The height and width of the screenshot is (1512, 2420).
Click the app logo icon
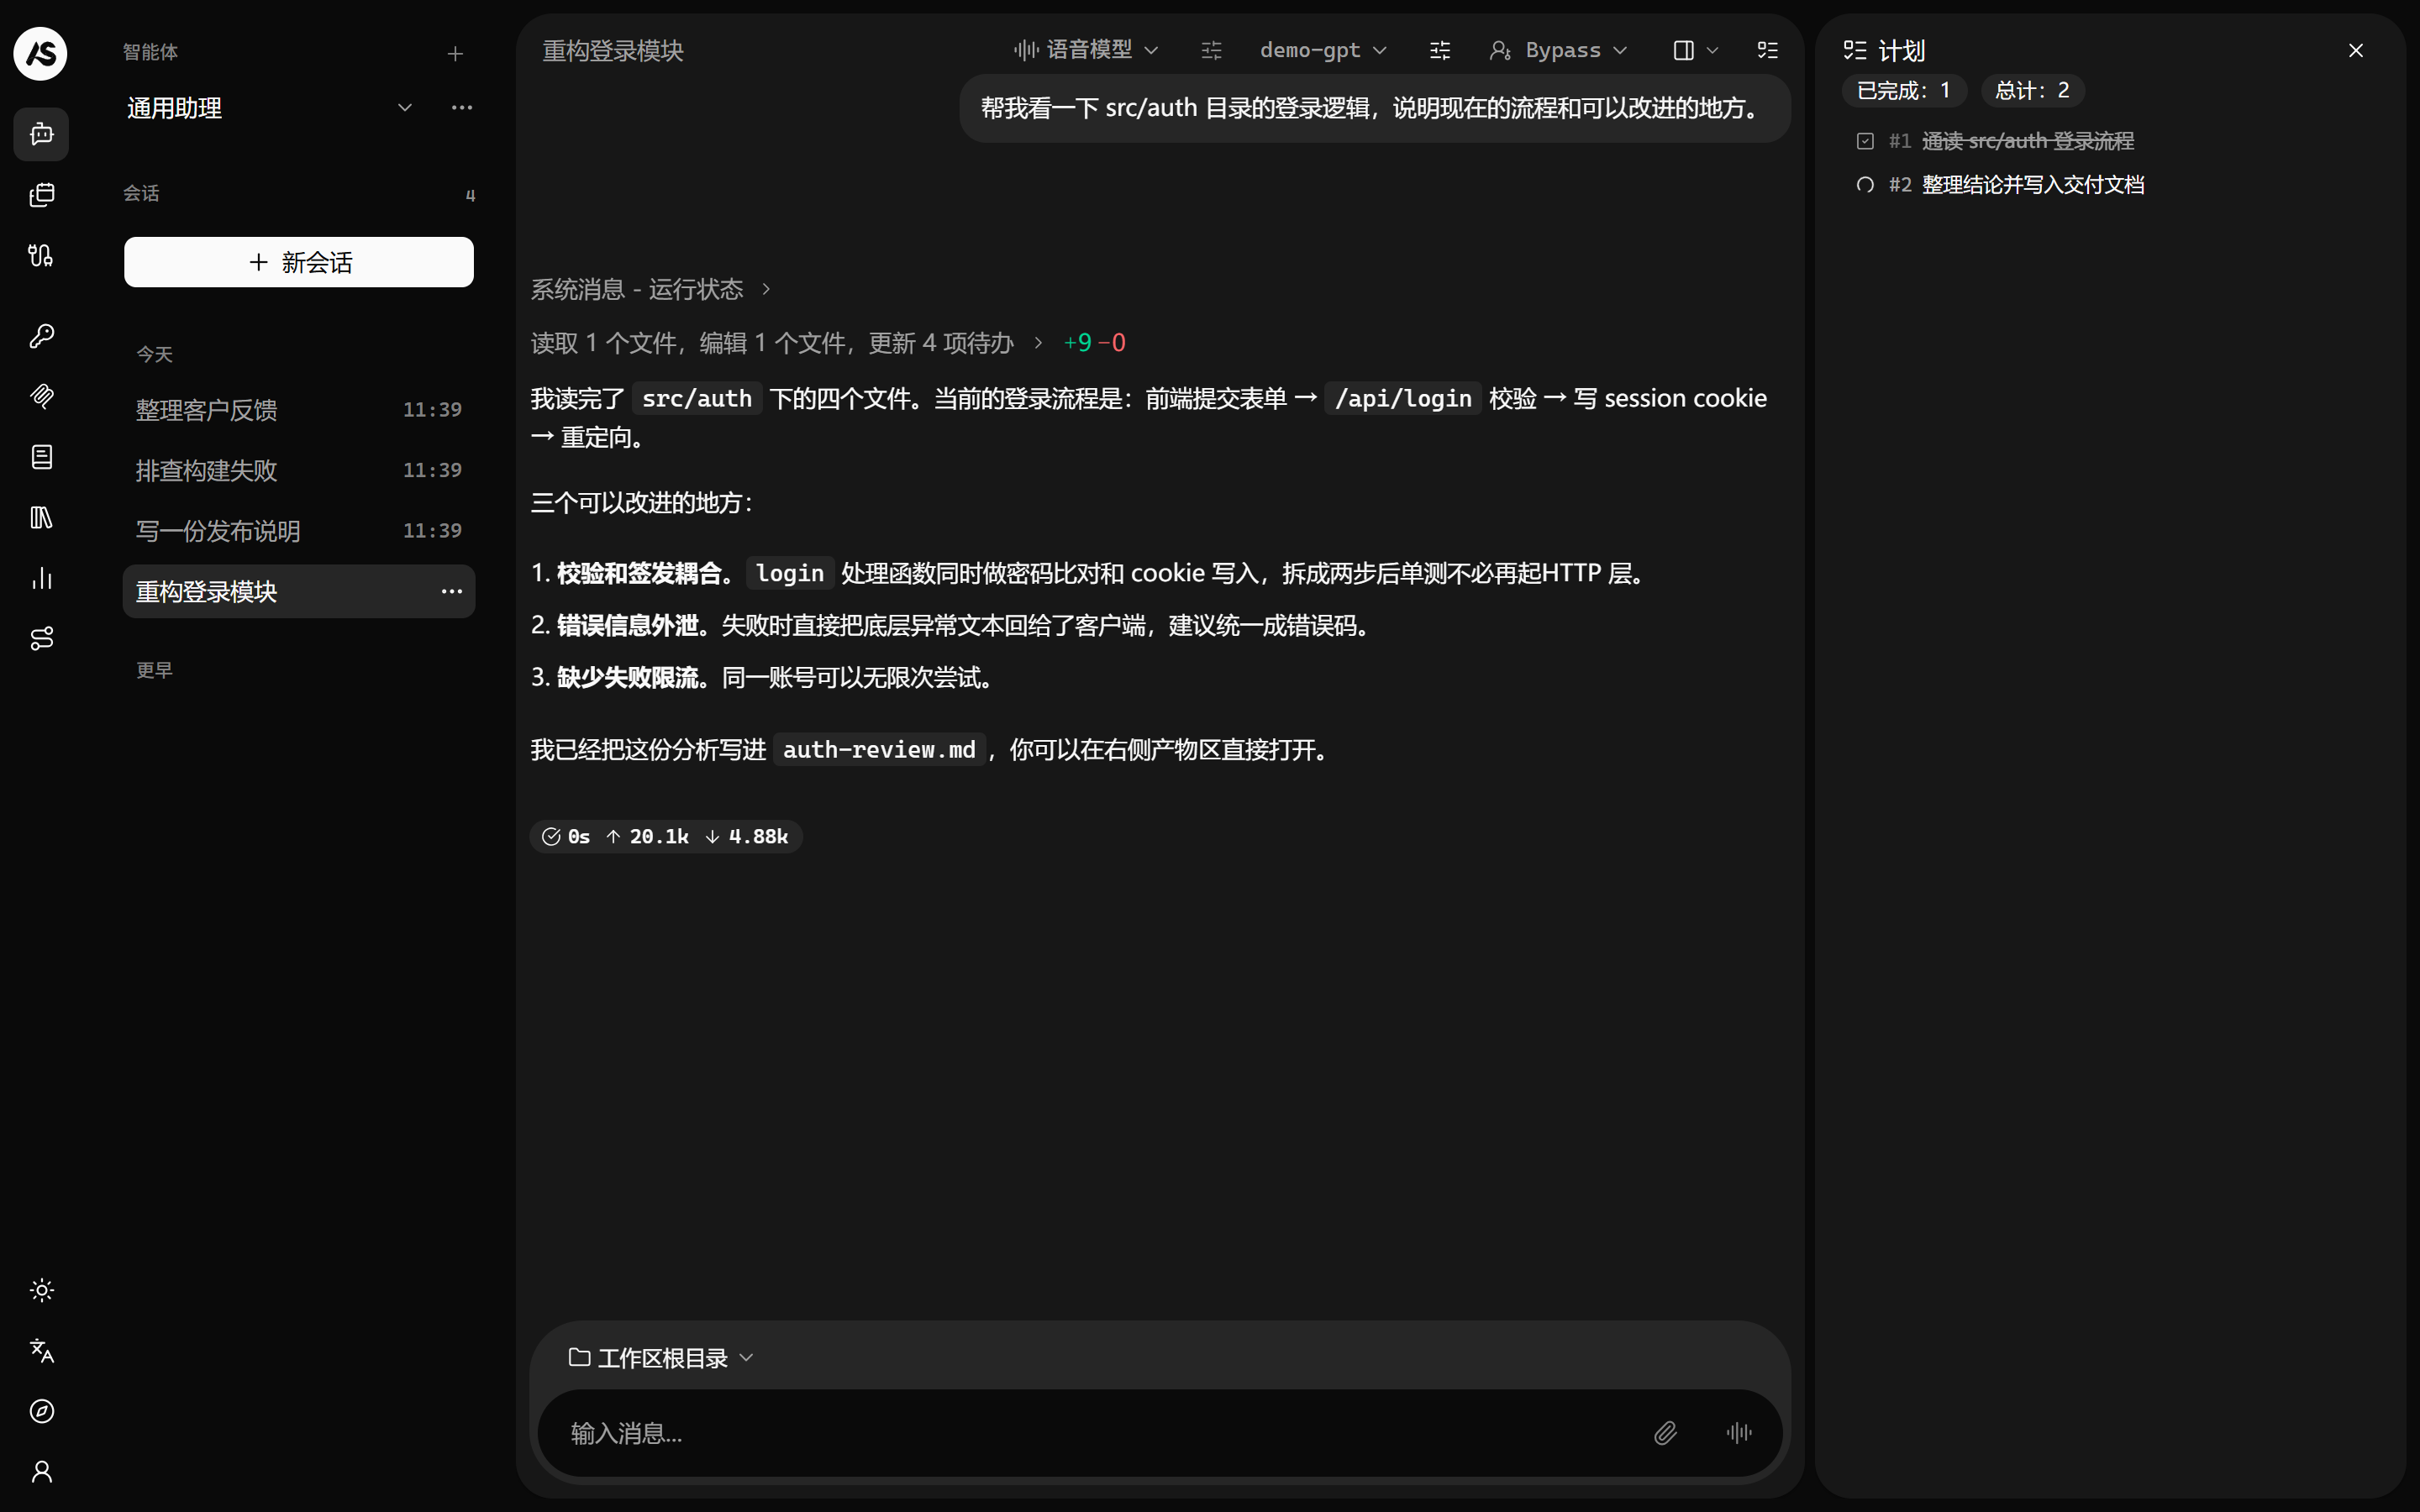[x=40, y=53]
